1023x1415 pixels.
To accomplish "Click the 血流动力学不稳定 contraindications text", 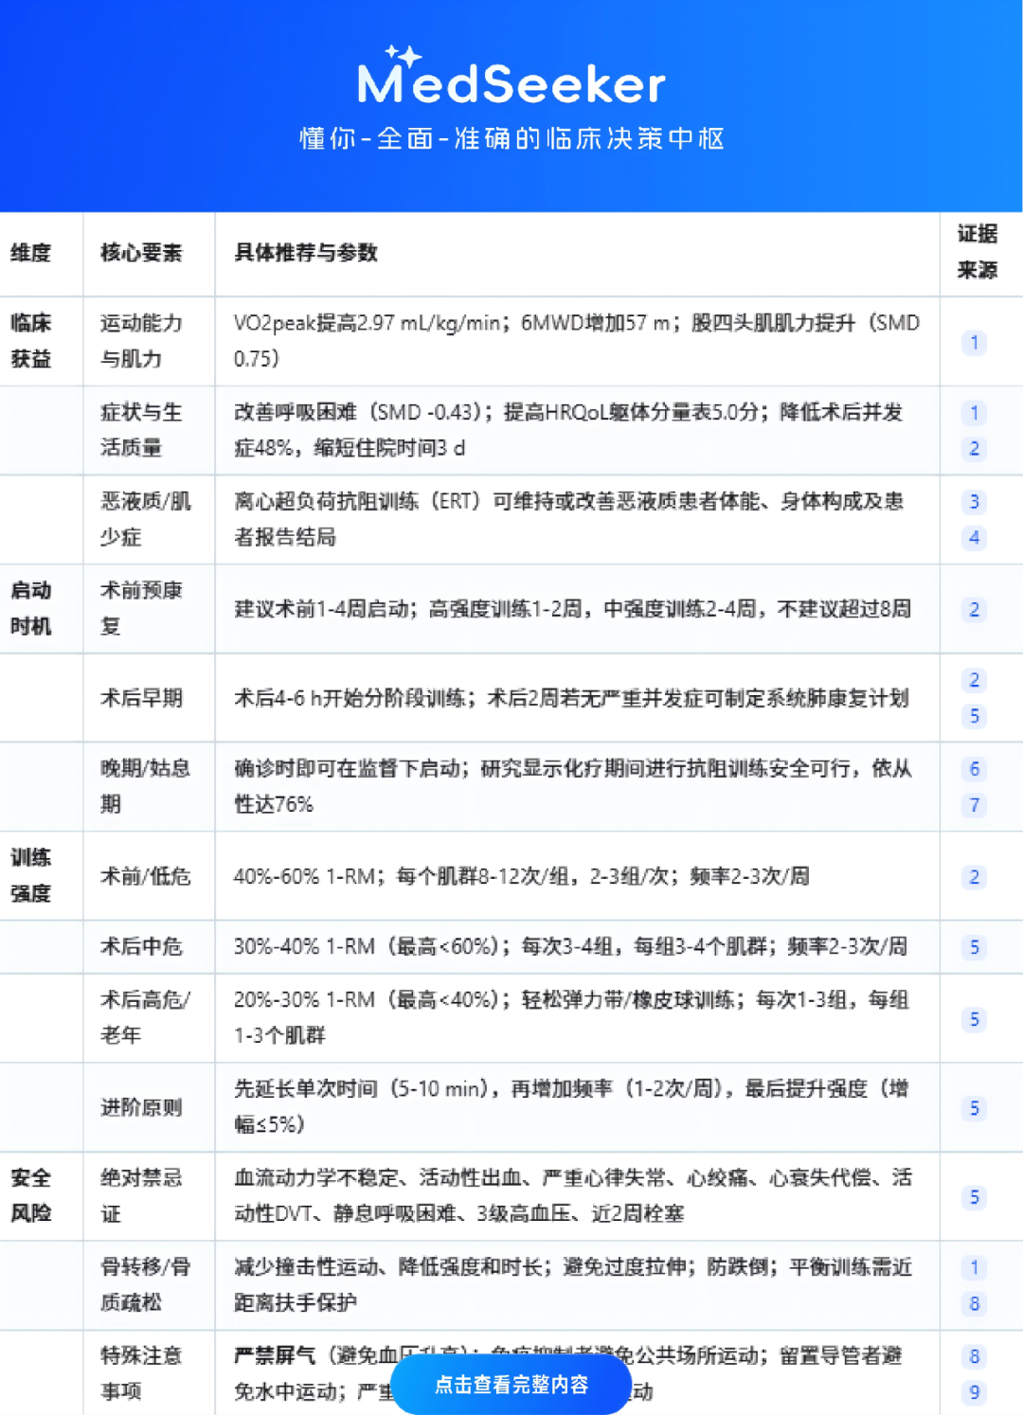I will click(573, 1195).
